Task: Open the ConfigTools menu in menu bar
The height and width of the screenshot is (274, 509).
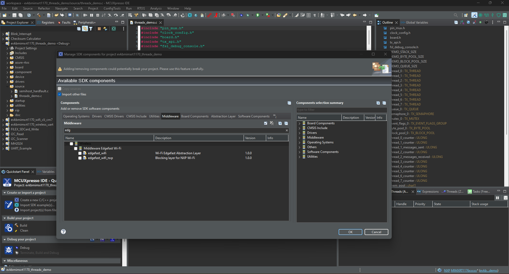Action: [x=112, y=9]
